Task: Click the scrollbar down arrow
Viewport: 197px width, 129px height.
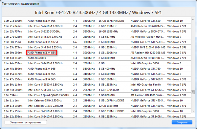Action: 193,111
